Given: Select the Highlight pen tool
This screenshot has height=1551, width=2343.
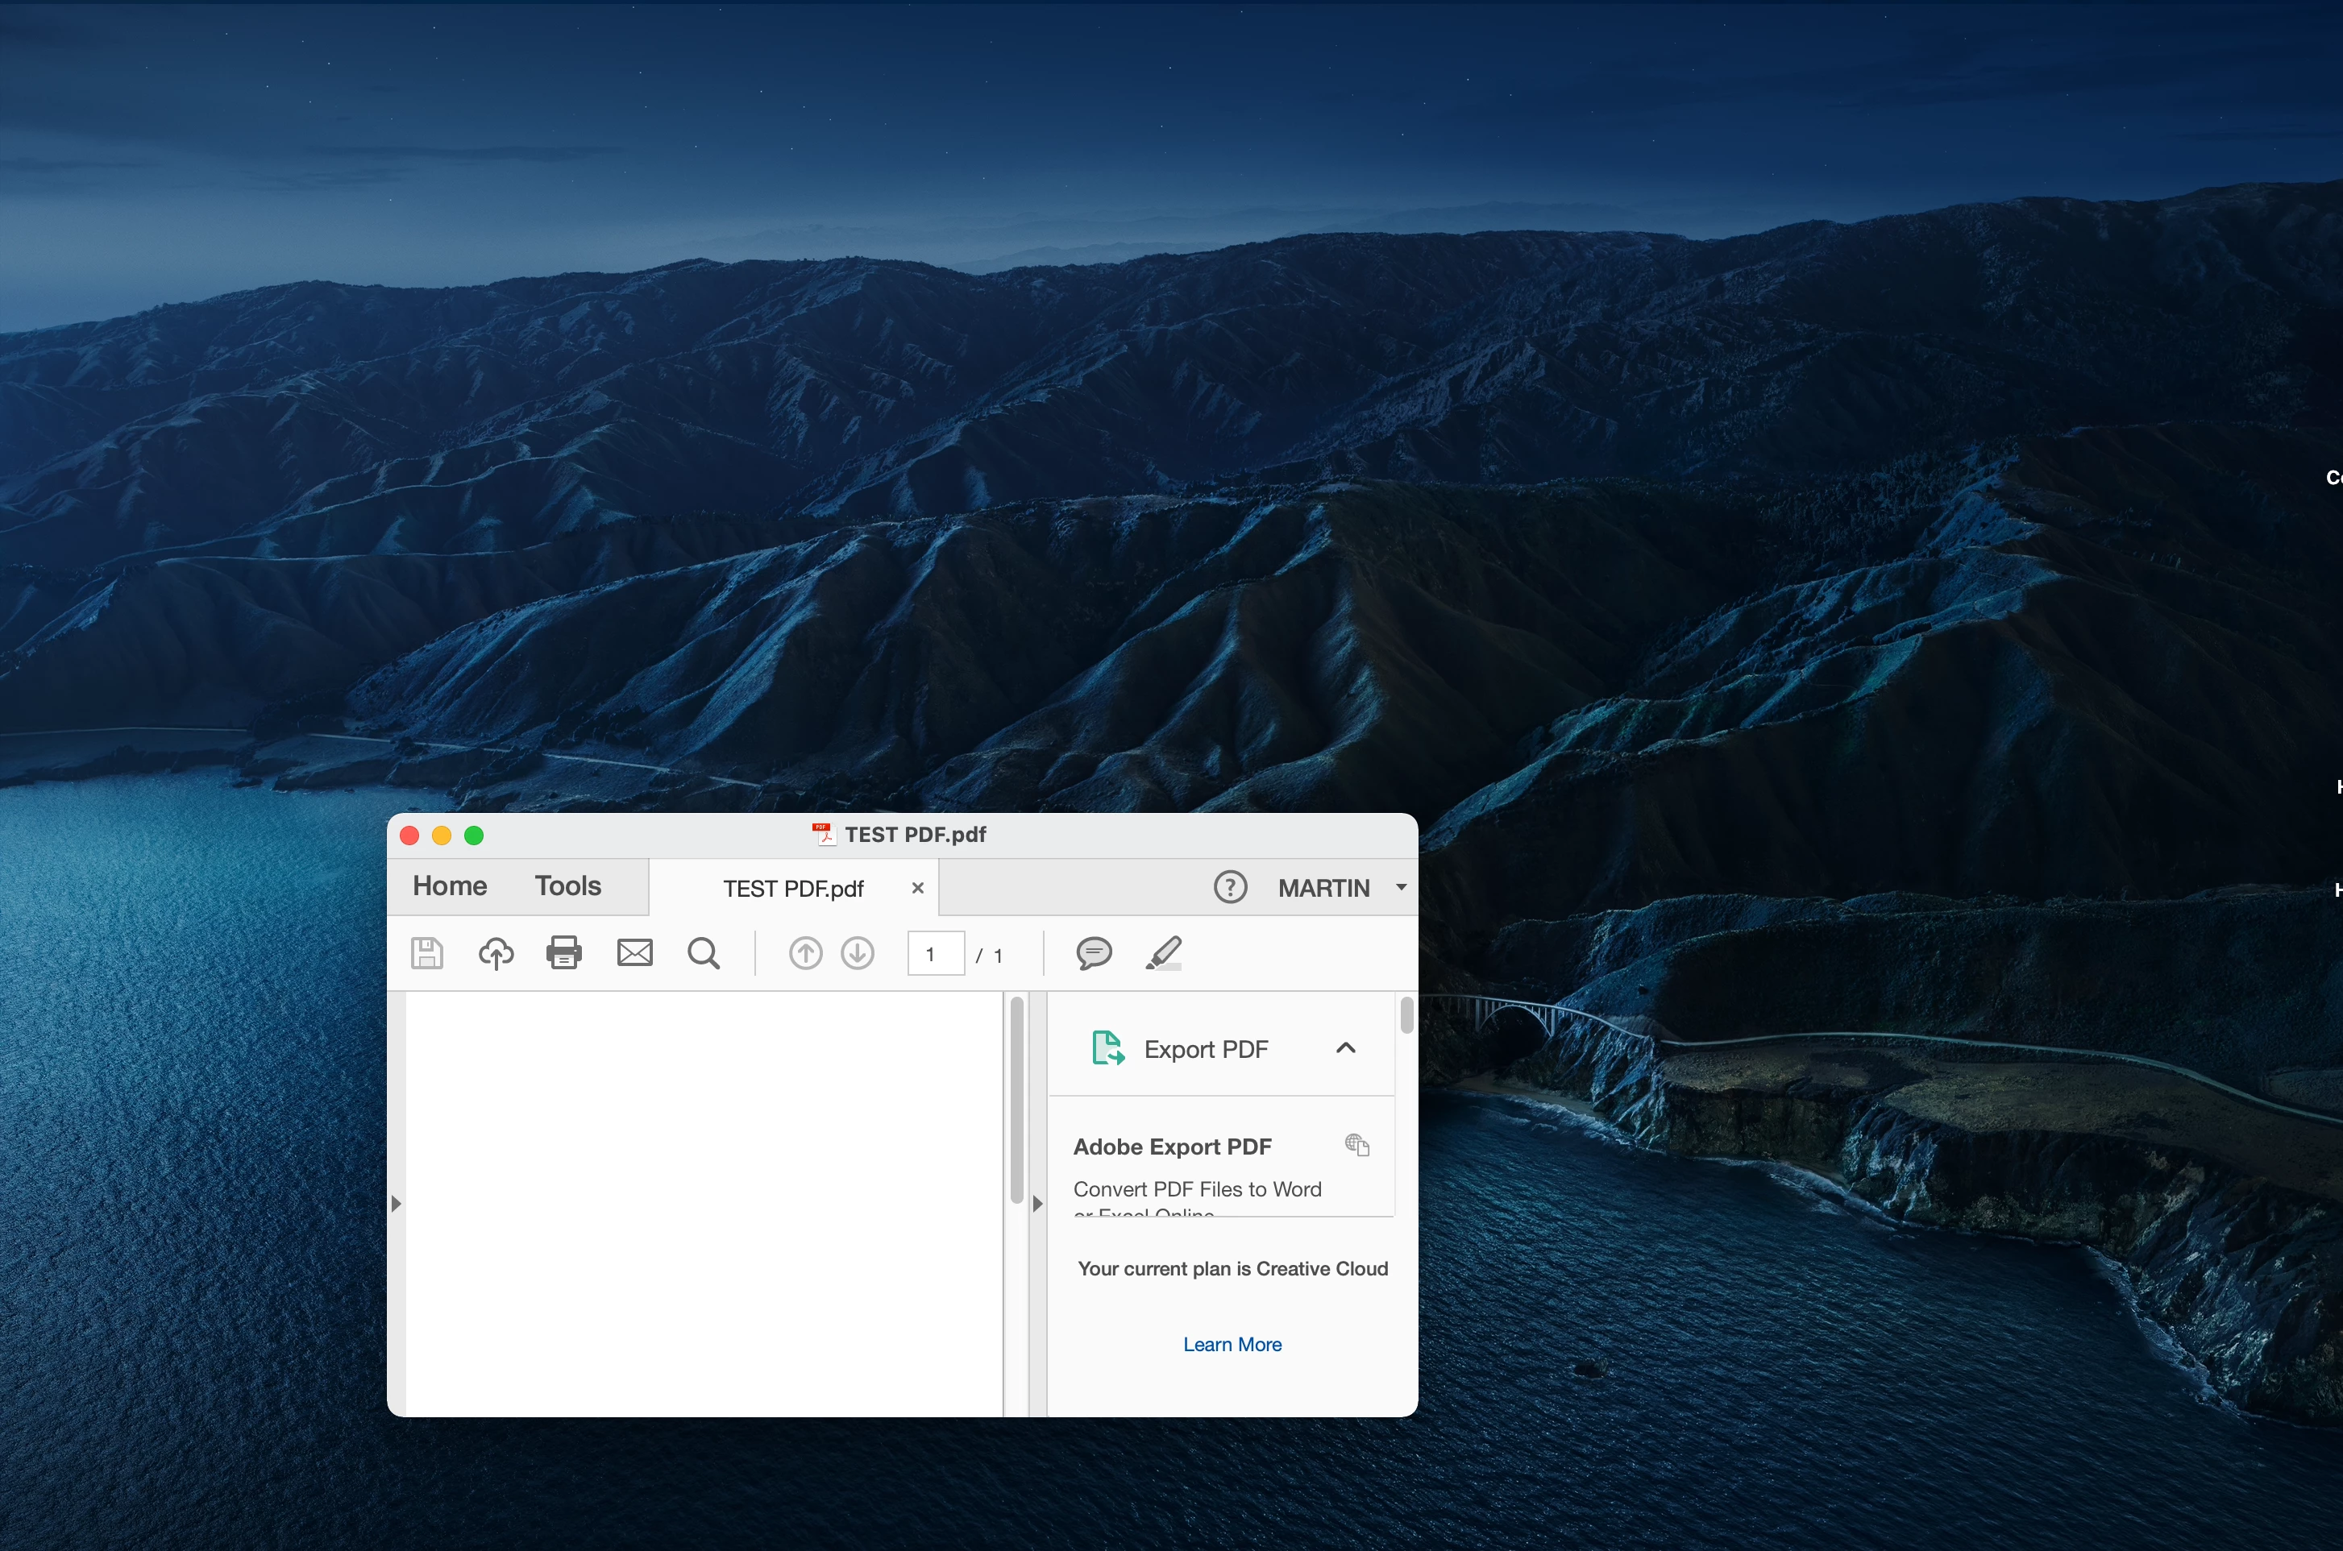Looking at the screenshot, I should (x=1164, y=953).
